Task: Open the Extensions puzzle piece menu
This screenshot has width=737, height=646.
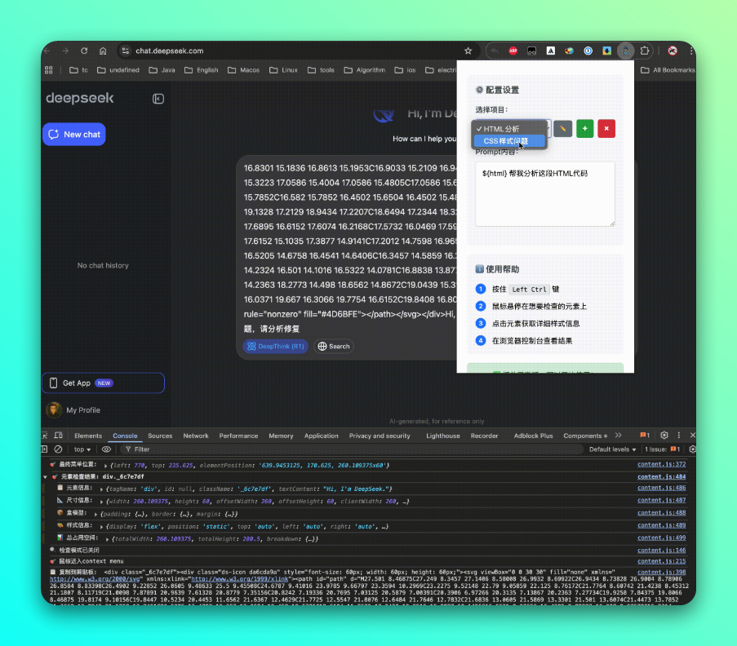Action: [645, 51]
